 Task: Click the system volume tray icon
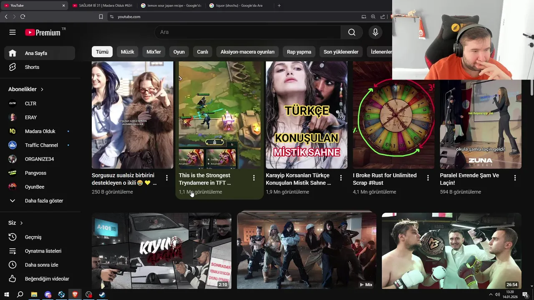[497, 295]
